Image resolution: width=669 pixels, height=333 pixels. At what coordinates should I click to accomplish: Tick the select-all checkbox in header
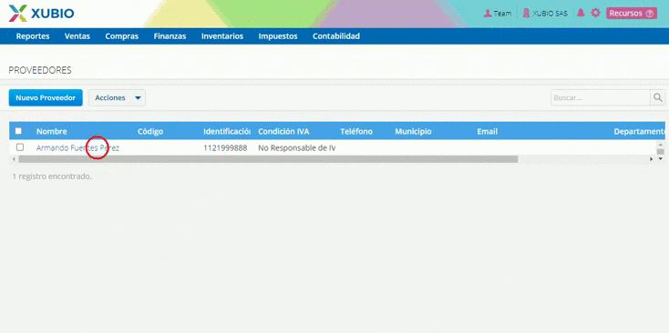[x=18, y=131]
